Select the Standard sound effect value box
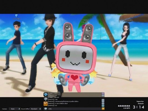The height and width of the screenshot is (111, 148). 34,109
